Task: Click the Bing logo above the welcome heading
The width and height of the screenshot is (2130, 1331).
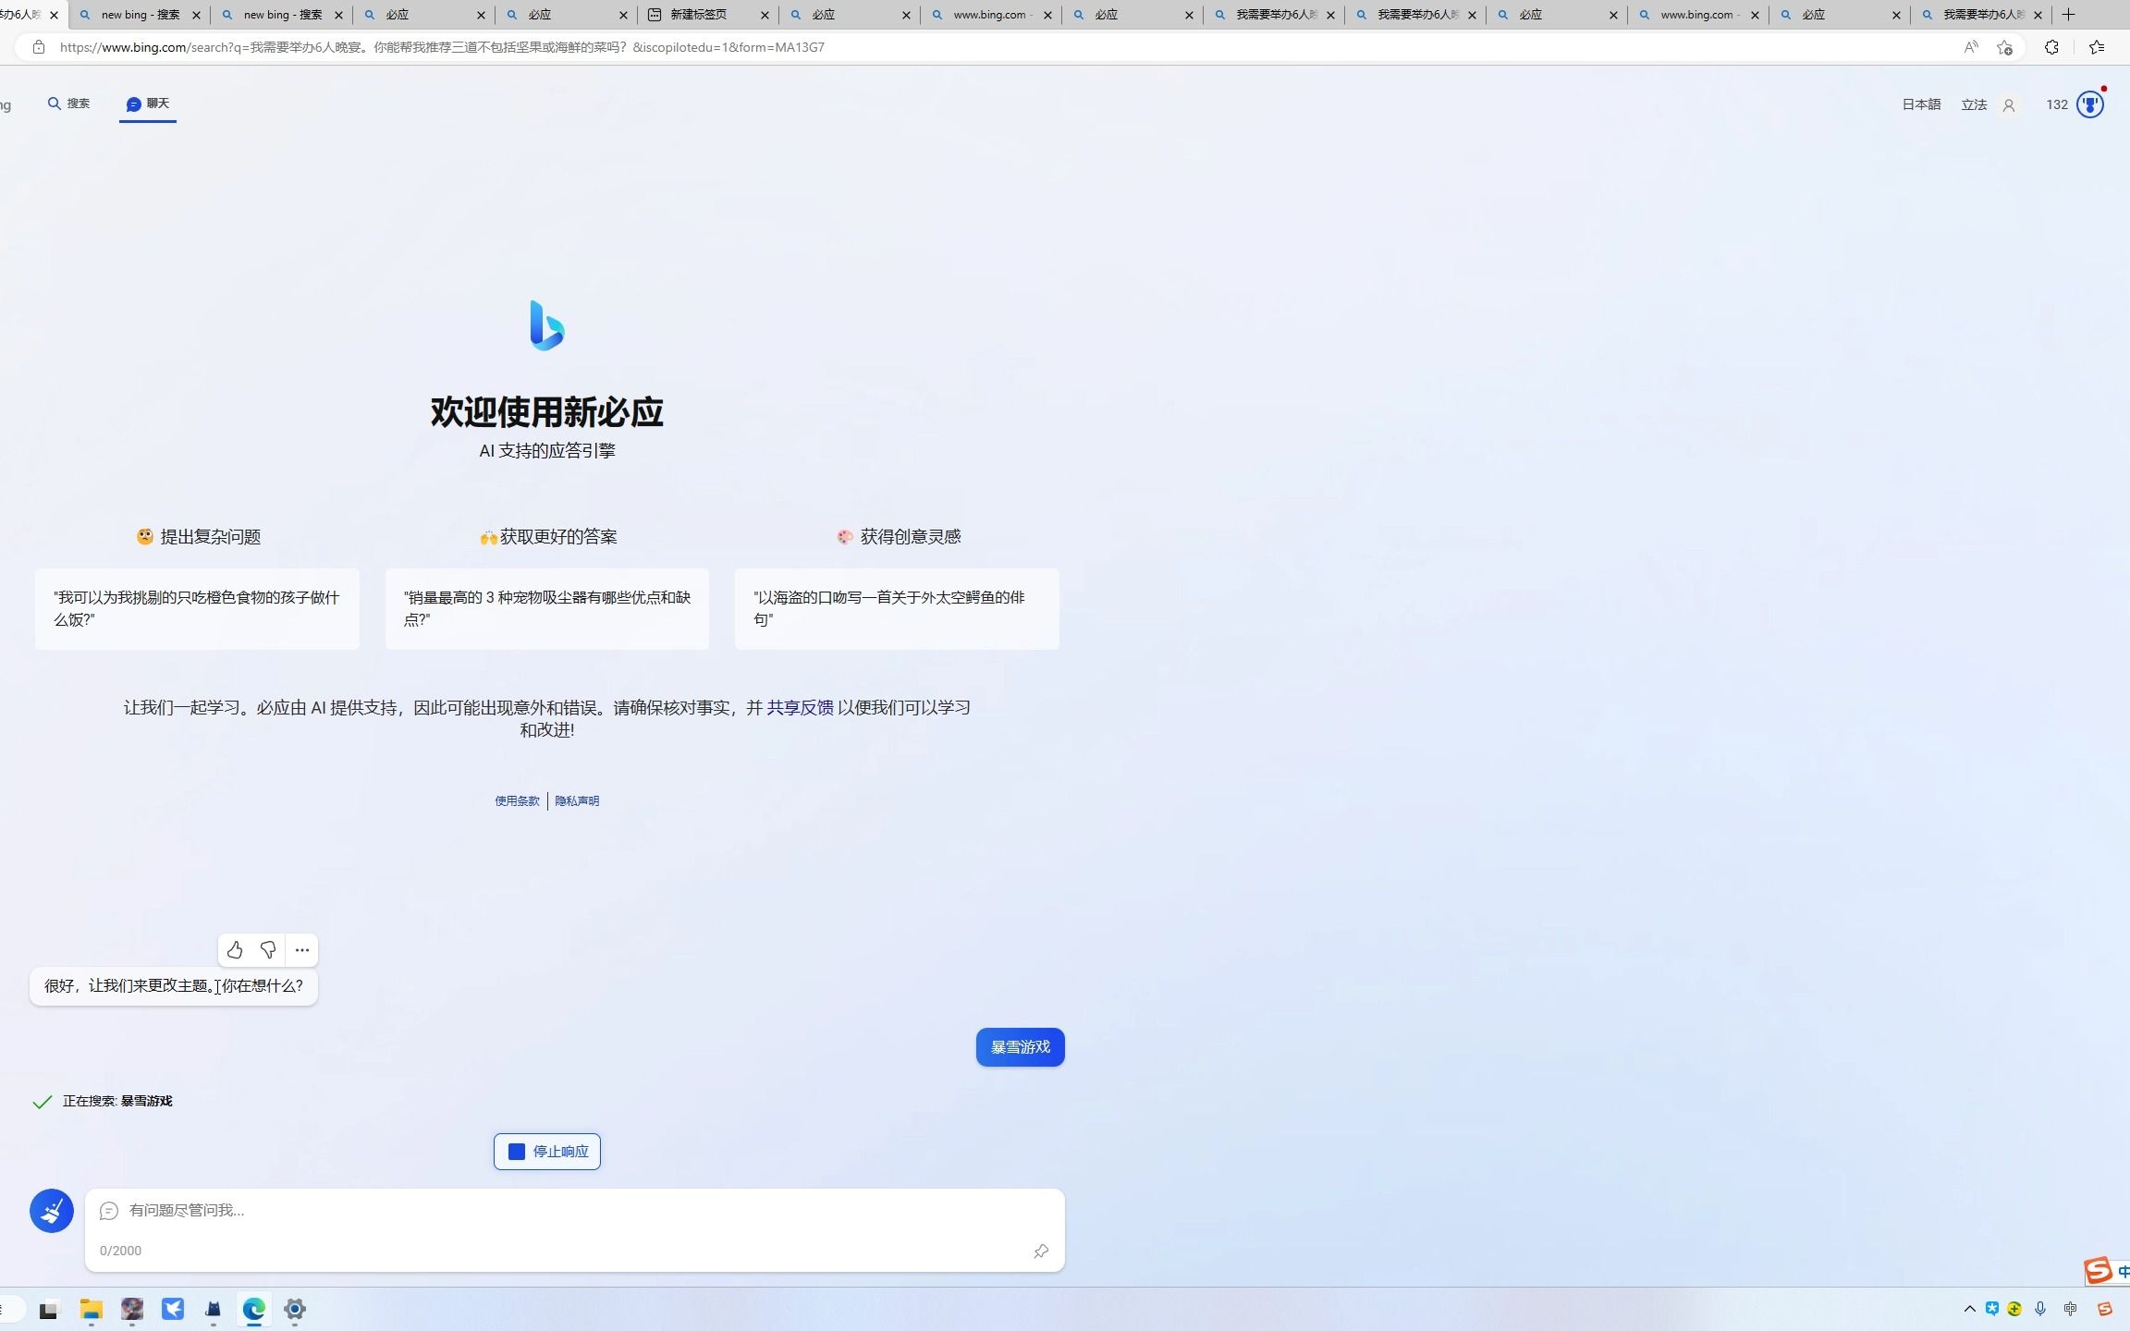Action: (547, 325)
